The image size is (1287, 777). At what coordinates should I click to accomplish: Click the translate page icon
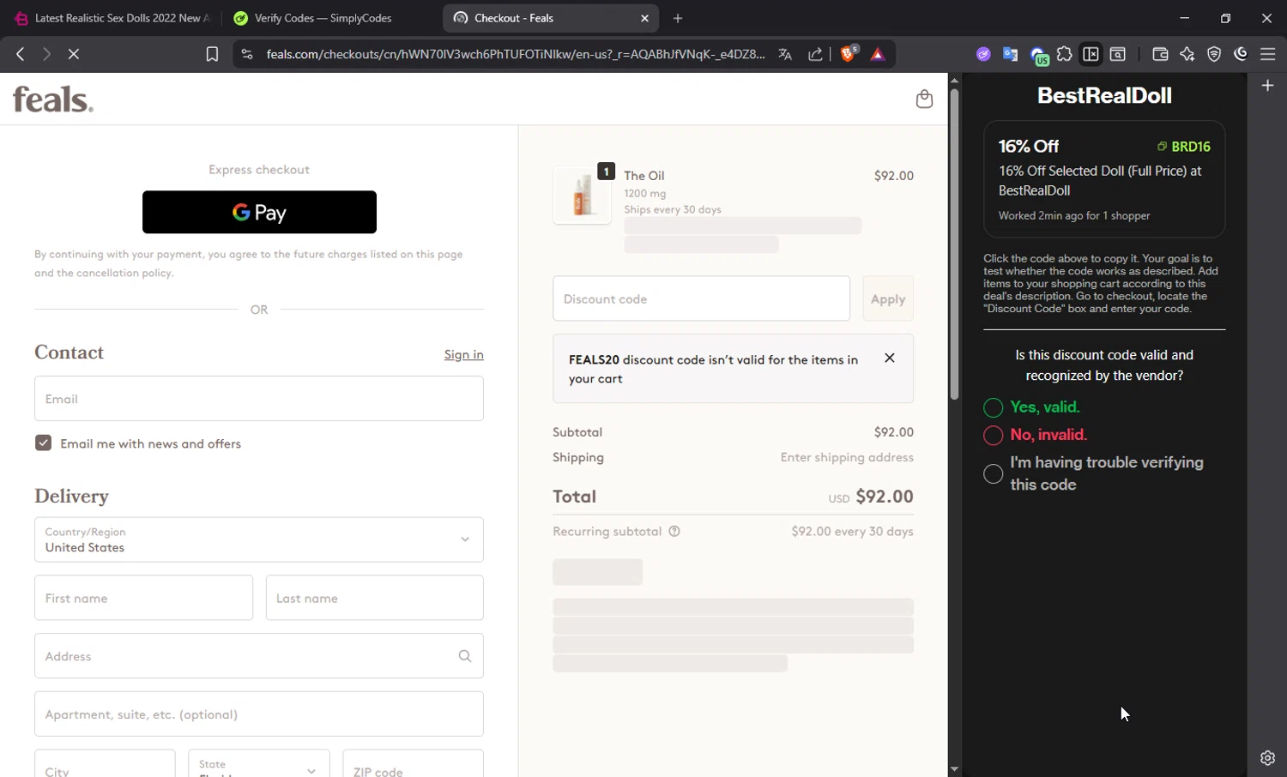tap(785, 54)
